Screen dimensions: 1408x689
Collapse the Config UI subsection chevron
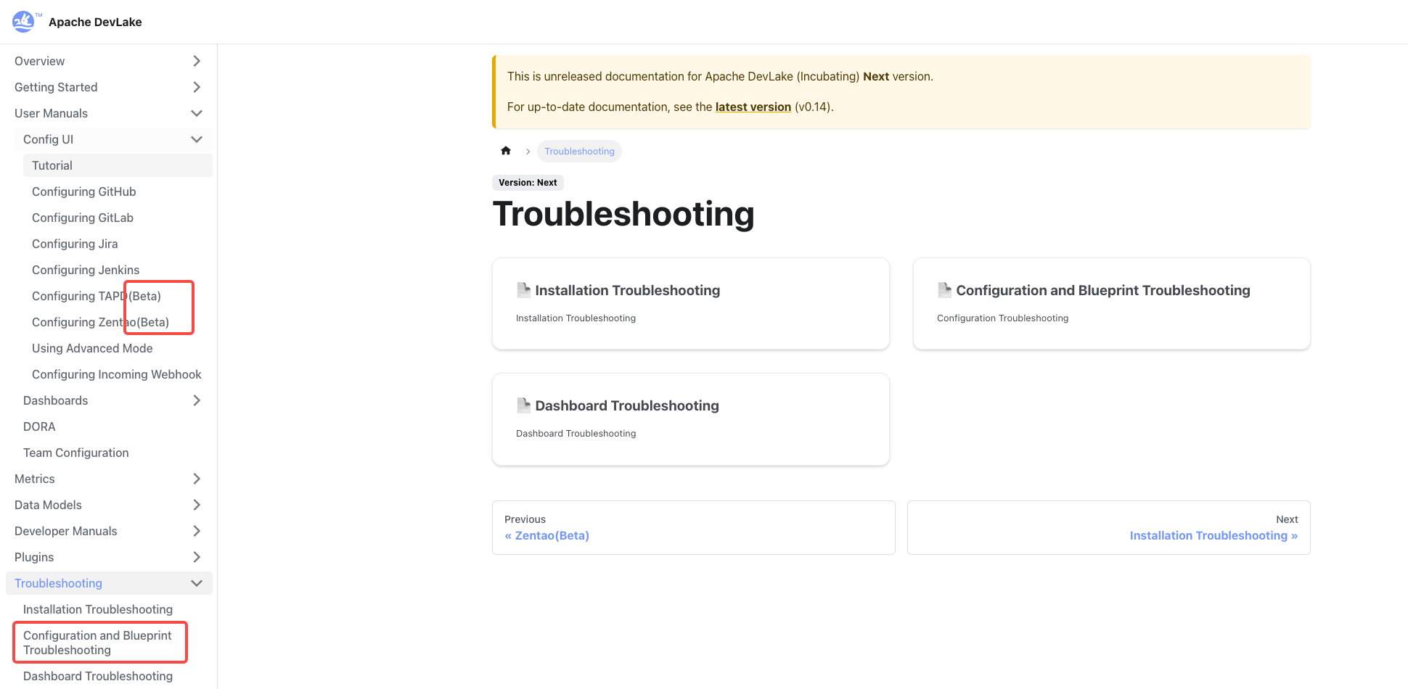pos(196,139)
